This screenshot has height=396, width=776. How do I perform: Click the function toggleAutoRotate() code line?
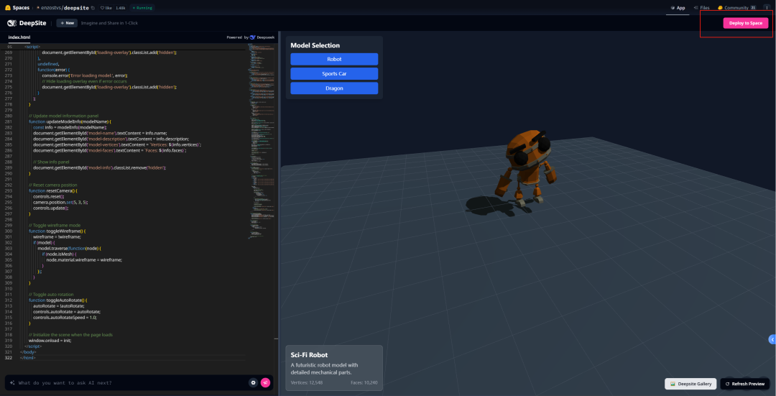58,300
